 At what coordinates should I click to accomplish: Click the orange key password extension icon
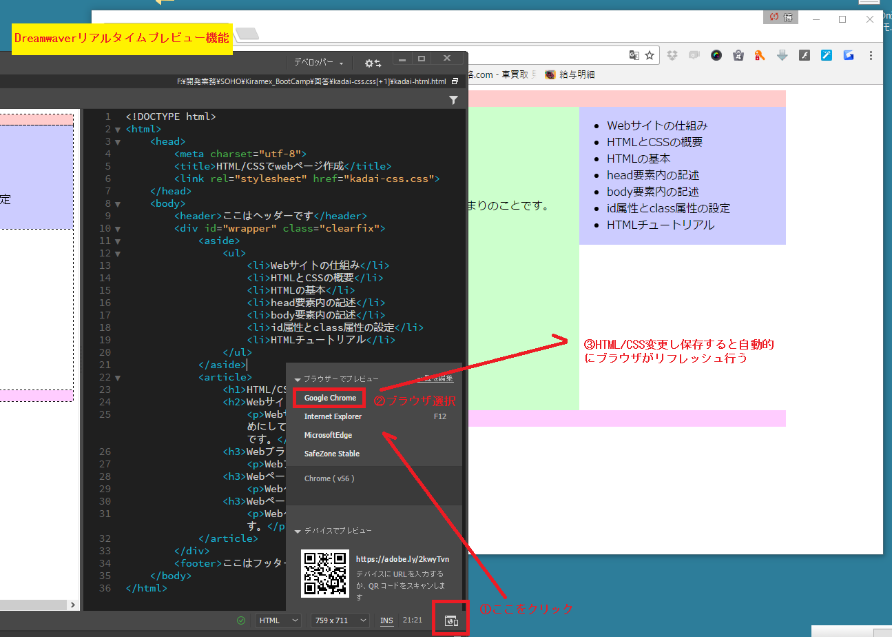click(760, 55)
